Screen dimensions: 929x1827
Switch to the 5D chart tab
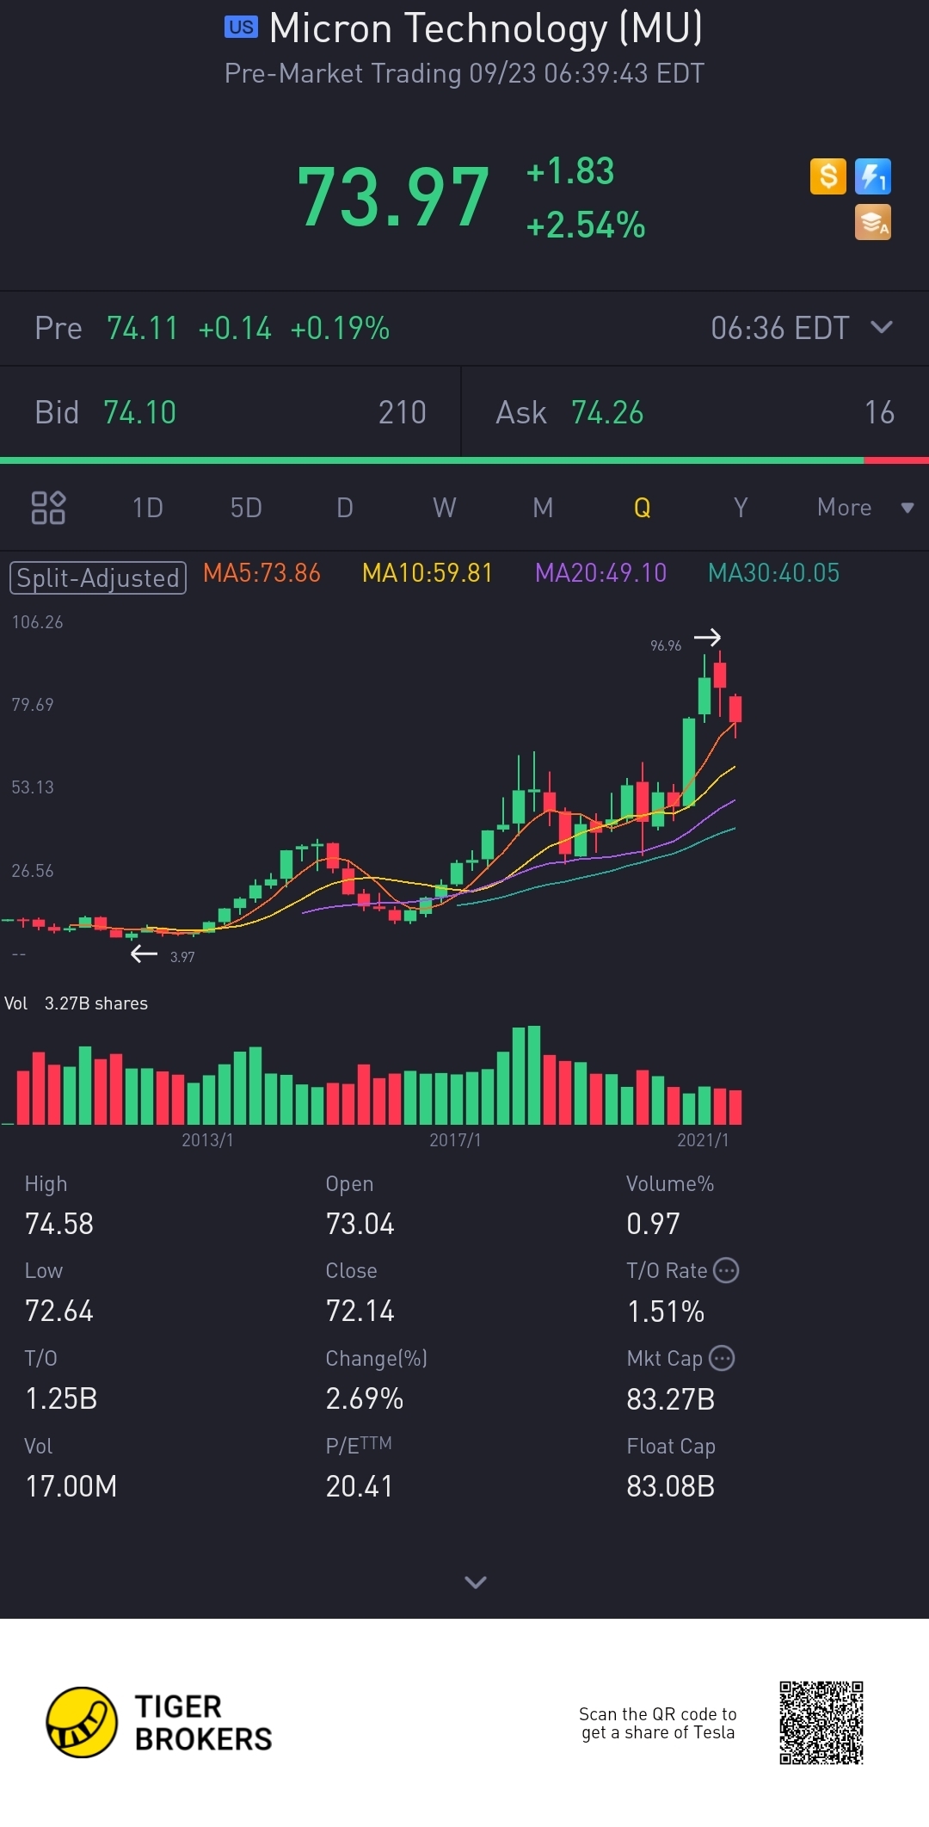point(246,508)
